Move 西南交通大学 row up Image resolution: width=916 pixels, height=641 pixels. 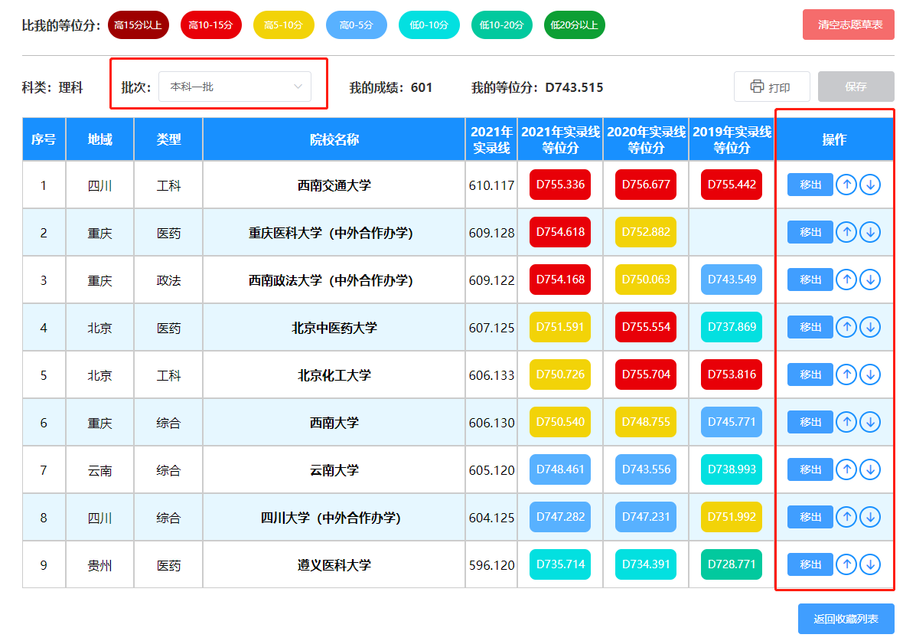[846, 185]
